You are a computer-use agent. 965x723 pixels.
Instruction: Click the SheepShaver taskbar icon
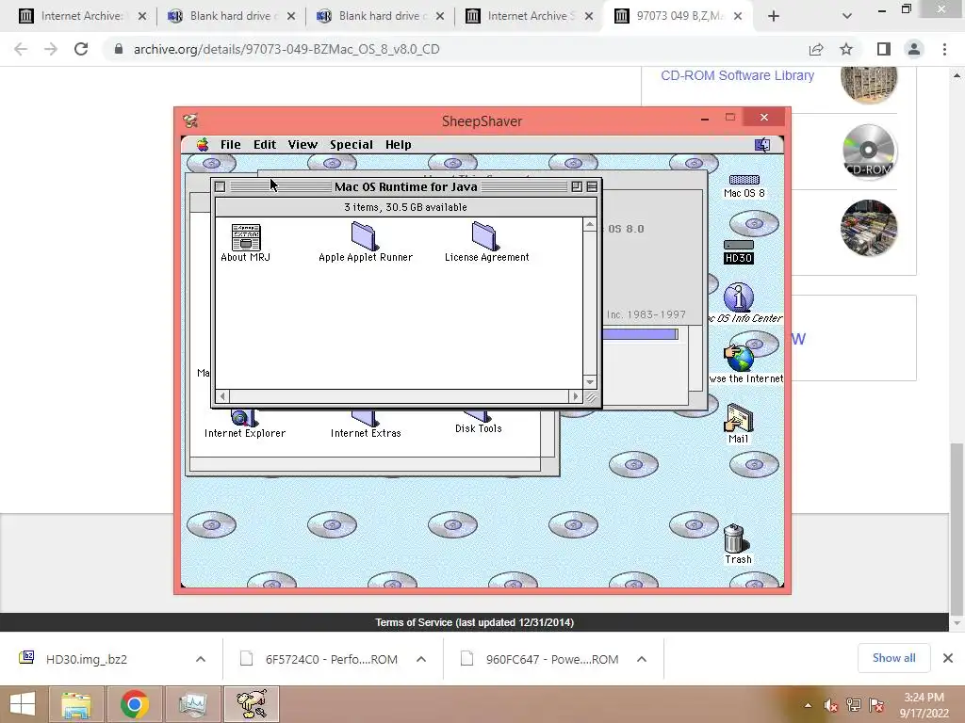tap(252, 704)
